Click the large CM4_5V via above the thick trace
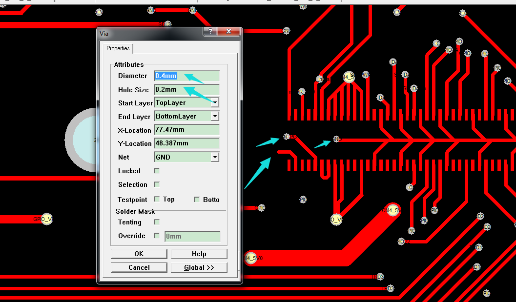Screen dimensions: 516x302 coord(392,211)
